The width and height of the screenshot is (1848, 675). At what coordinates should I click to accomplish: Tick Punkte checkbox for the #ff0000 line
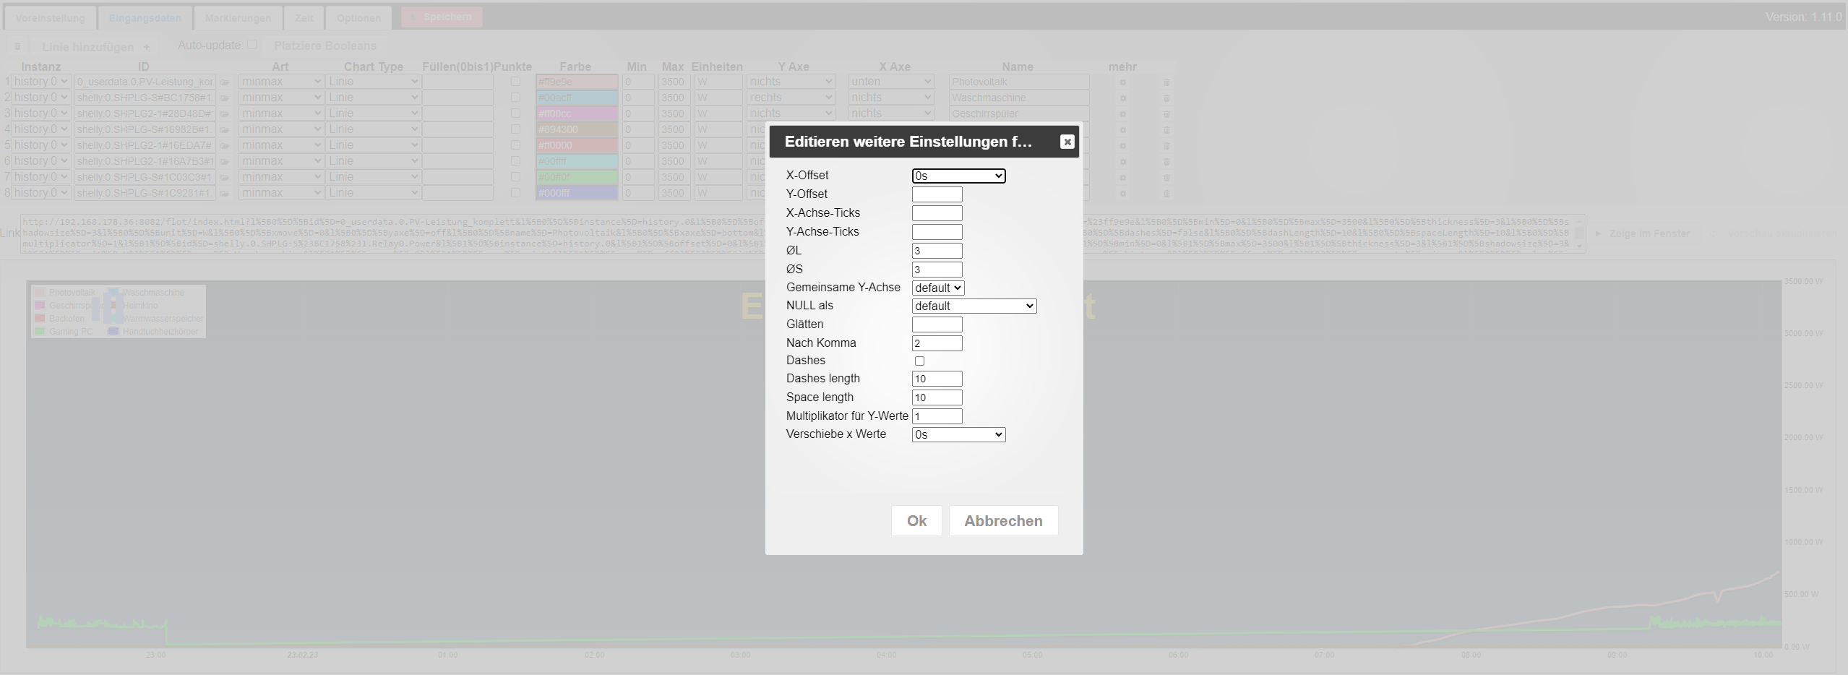515,145
